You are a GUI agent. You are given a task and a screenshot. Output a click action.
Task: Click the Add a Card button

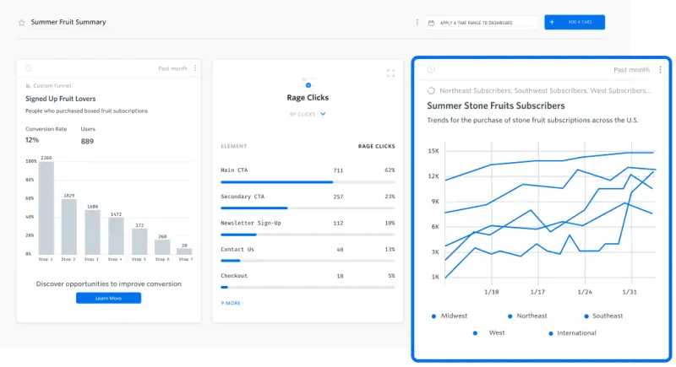tap(575, 23)
